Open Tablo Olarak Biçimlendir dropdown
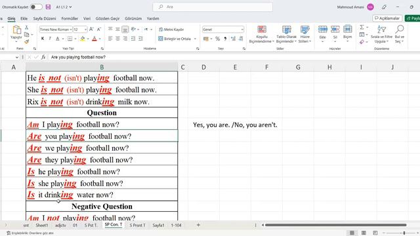 pos(286,34)
